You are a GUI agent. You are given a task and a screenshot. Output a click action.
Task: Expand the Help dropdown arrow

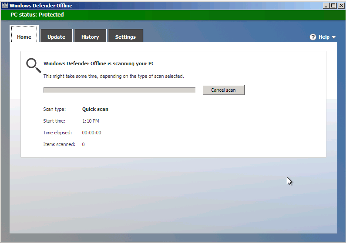pos(334,37)
